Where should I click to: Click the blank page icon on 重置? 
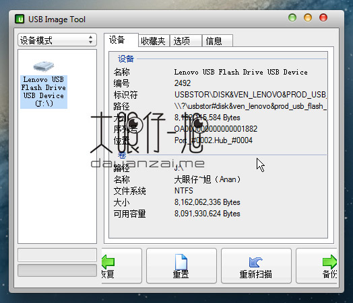[x=181, y=262]
